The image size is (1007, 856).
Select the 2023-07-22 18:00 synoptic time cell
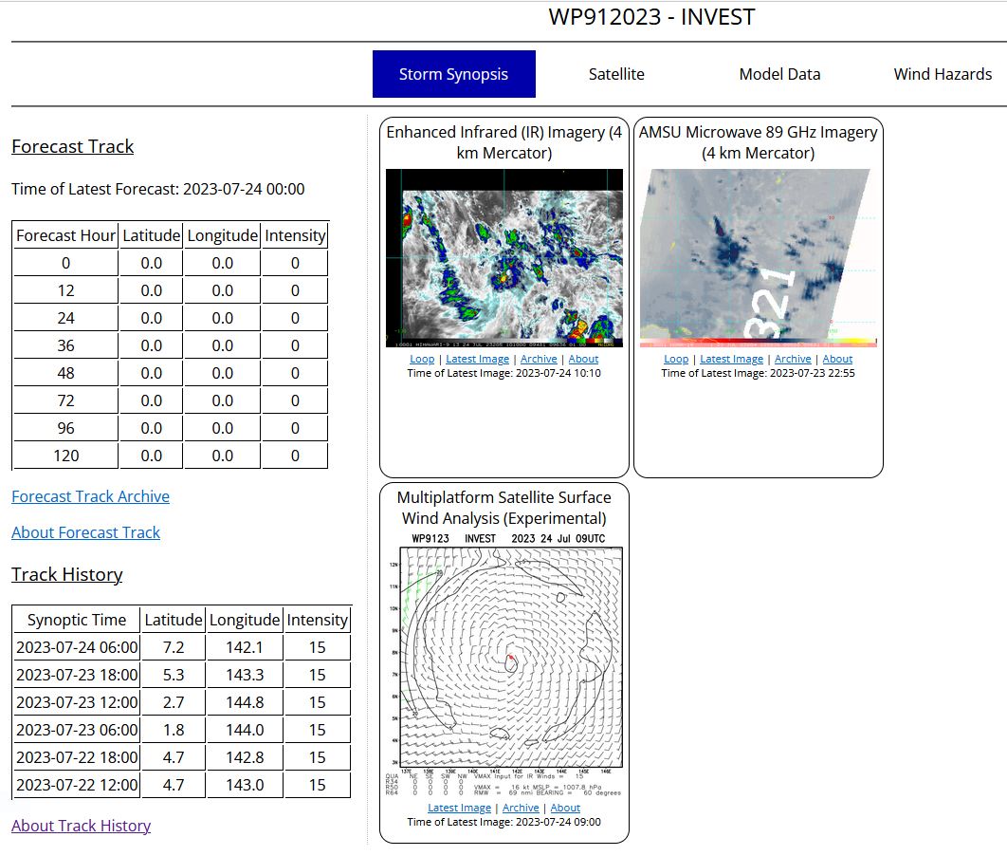click(77, 757)
